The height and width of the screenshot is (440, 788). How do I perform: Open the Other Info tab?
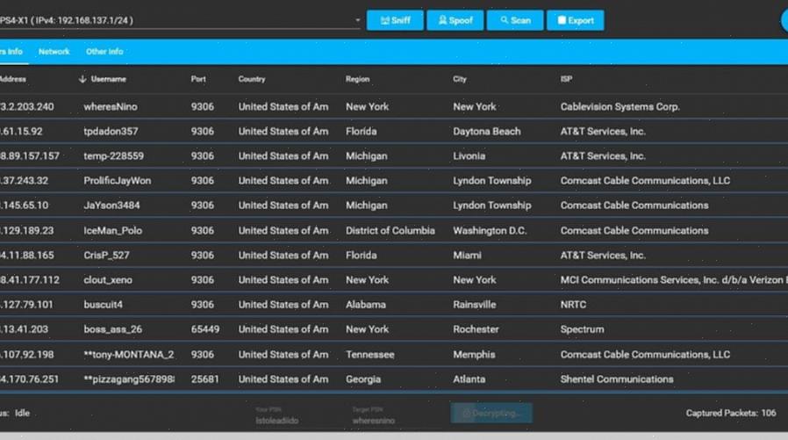104,52
